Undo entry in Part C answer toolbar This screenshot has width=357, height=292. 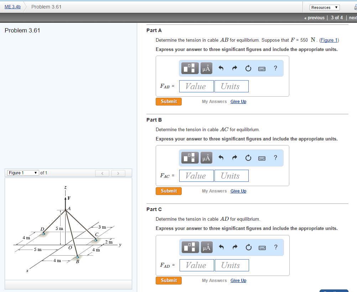(221, 247)
